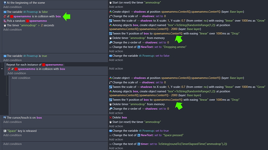Click the Create object icon in the Powerup-false event
Viewport: 268px width, 150px height.
coord(110,12)
